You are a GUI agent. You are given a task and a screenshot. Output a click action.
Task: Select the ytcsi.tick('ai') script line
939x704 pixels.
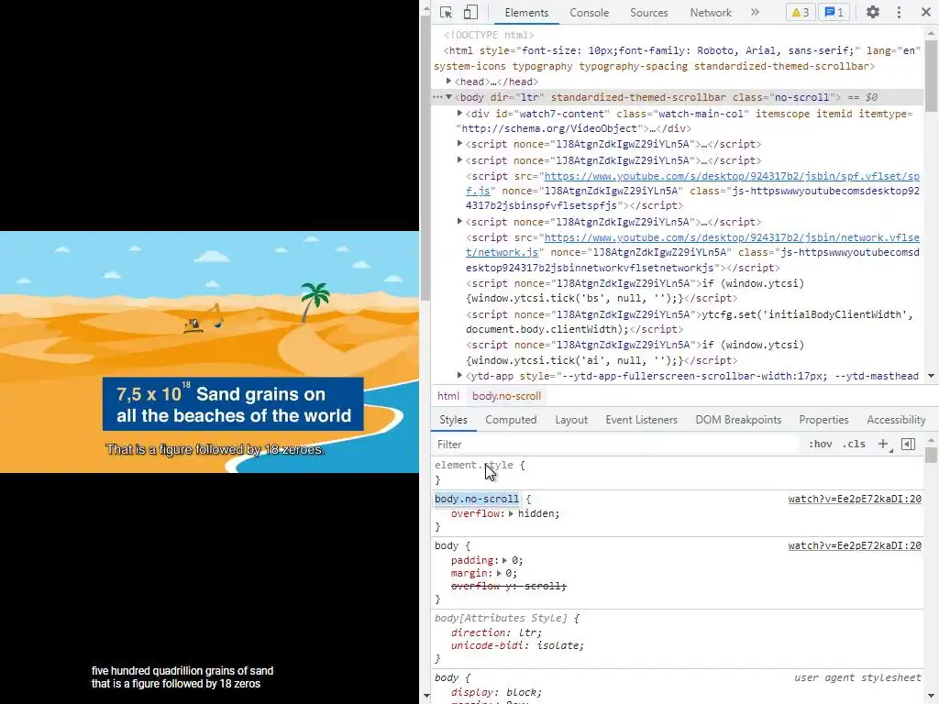635,353
